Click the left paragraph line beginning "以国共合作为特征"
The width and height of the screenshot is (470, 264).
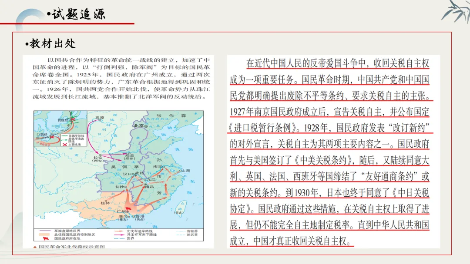pyautogui.click(x=128, y=60)
